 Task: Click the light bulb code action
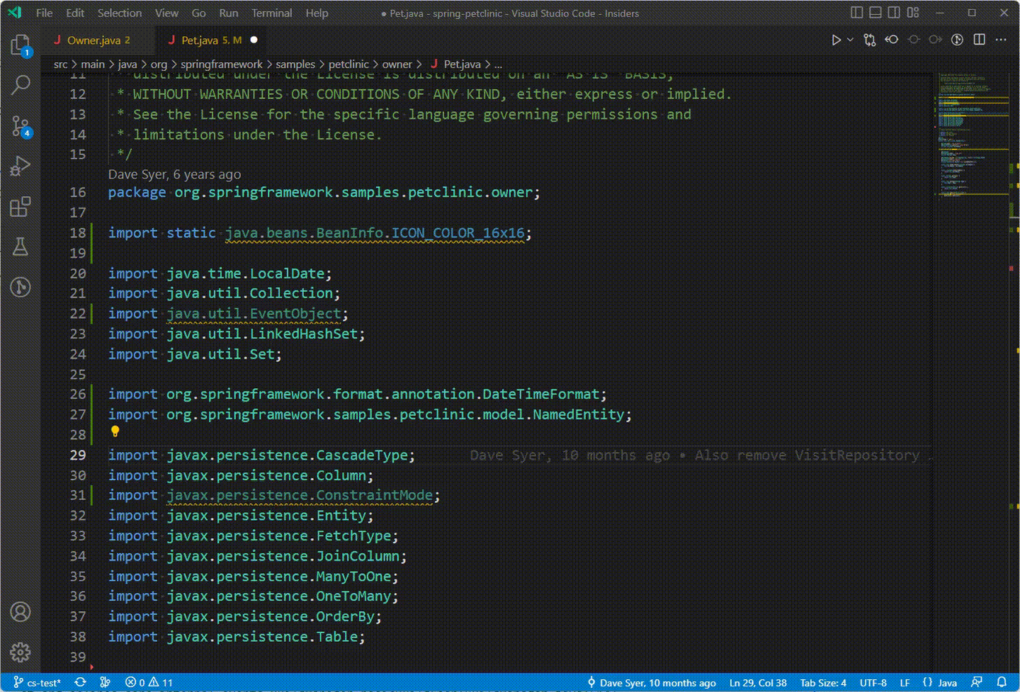[x=115, y=431]
